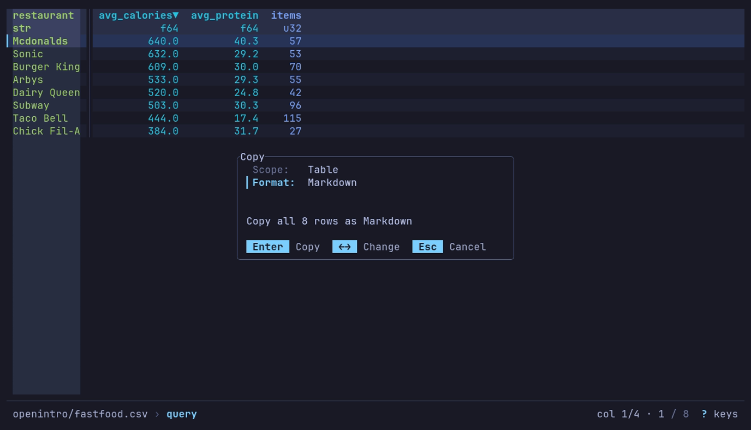Click the query breadcrumb segment
This screenshot has height=430, width=751.
(x=182, y=414)
